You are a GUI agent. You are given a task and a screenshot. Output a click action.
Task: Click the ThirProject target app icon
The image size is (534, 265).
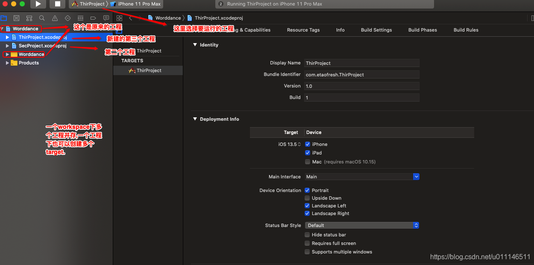tap(132, 70)
